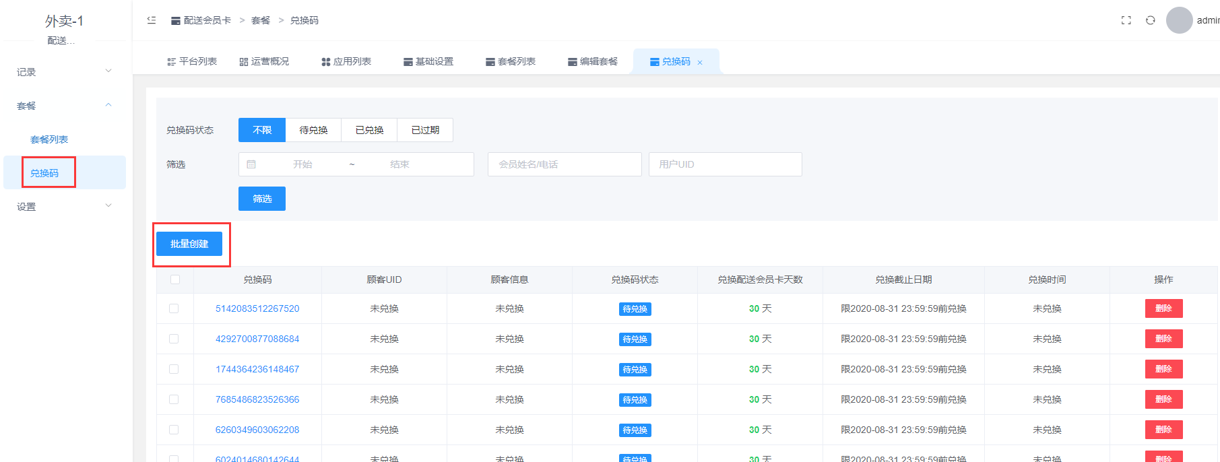Switch to the 应用列表 tab

346,61
